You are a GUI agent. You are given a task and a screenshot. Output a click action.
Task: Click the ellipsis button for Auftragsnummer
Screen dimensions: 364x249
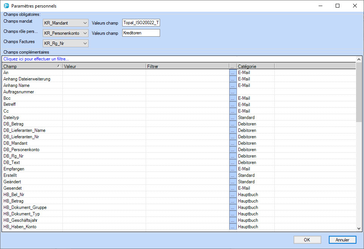(233, 92)
